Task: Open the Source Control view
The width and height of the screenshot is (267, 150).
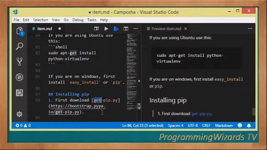Action: (x=20, y=62)
